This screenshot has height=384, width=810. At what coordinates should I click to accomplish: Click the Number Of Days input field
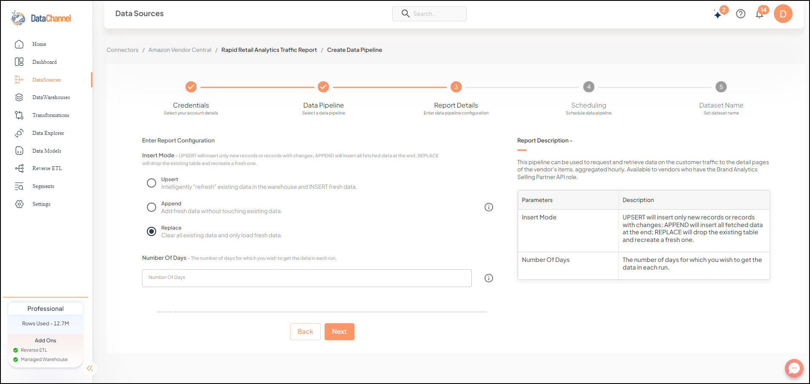point(307,278)
